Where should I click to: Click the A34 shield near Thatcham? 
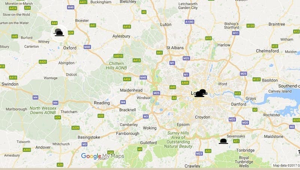click(58, 117)
